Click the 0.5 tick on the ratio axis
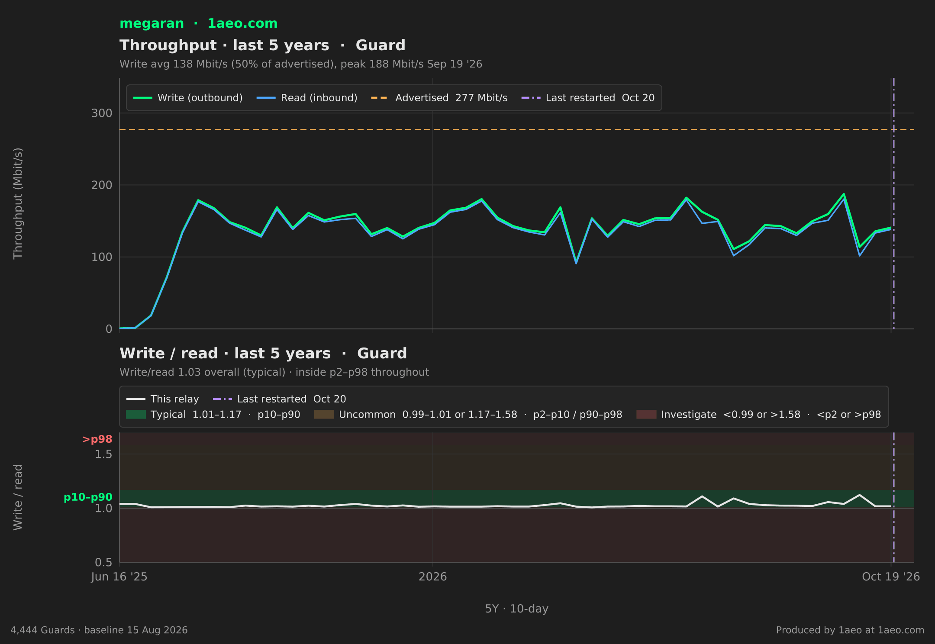Image resolution: width=935 pixels, height=644 pixels. coord(103,562)
